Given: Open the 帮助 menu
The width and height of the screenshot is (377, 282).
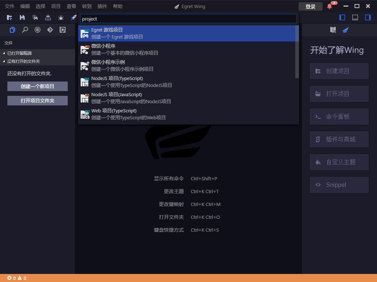Looking at the screenshot, I should pyautogui.click(x=117, y=6).
